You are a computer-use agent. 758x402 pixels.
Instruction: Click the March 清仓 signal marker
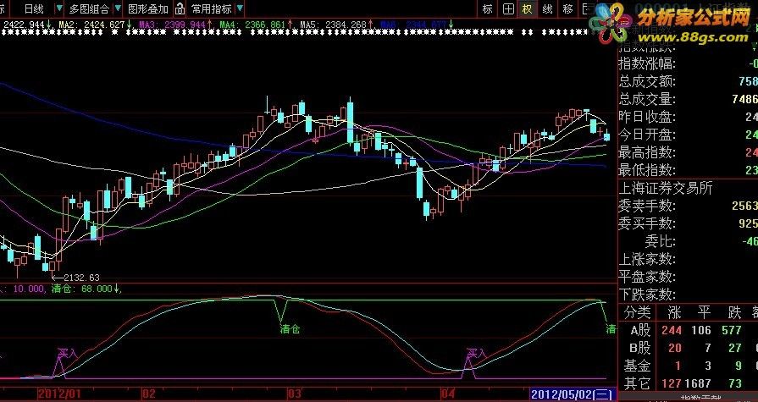point(290,329)
